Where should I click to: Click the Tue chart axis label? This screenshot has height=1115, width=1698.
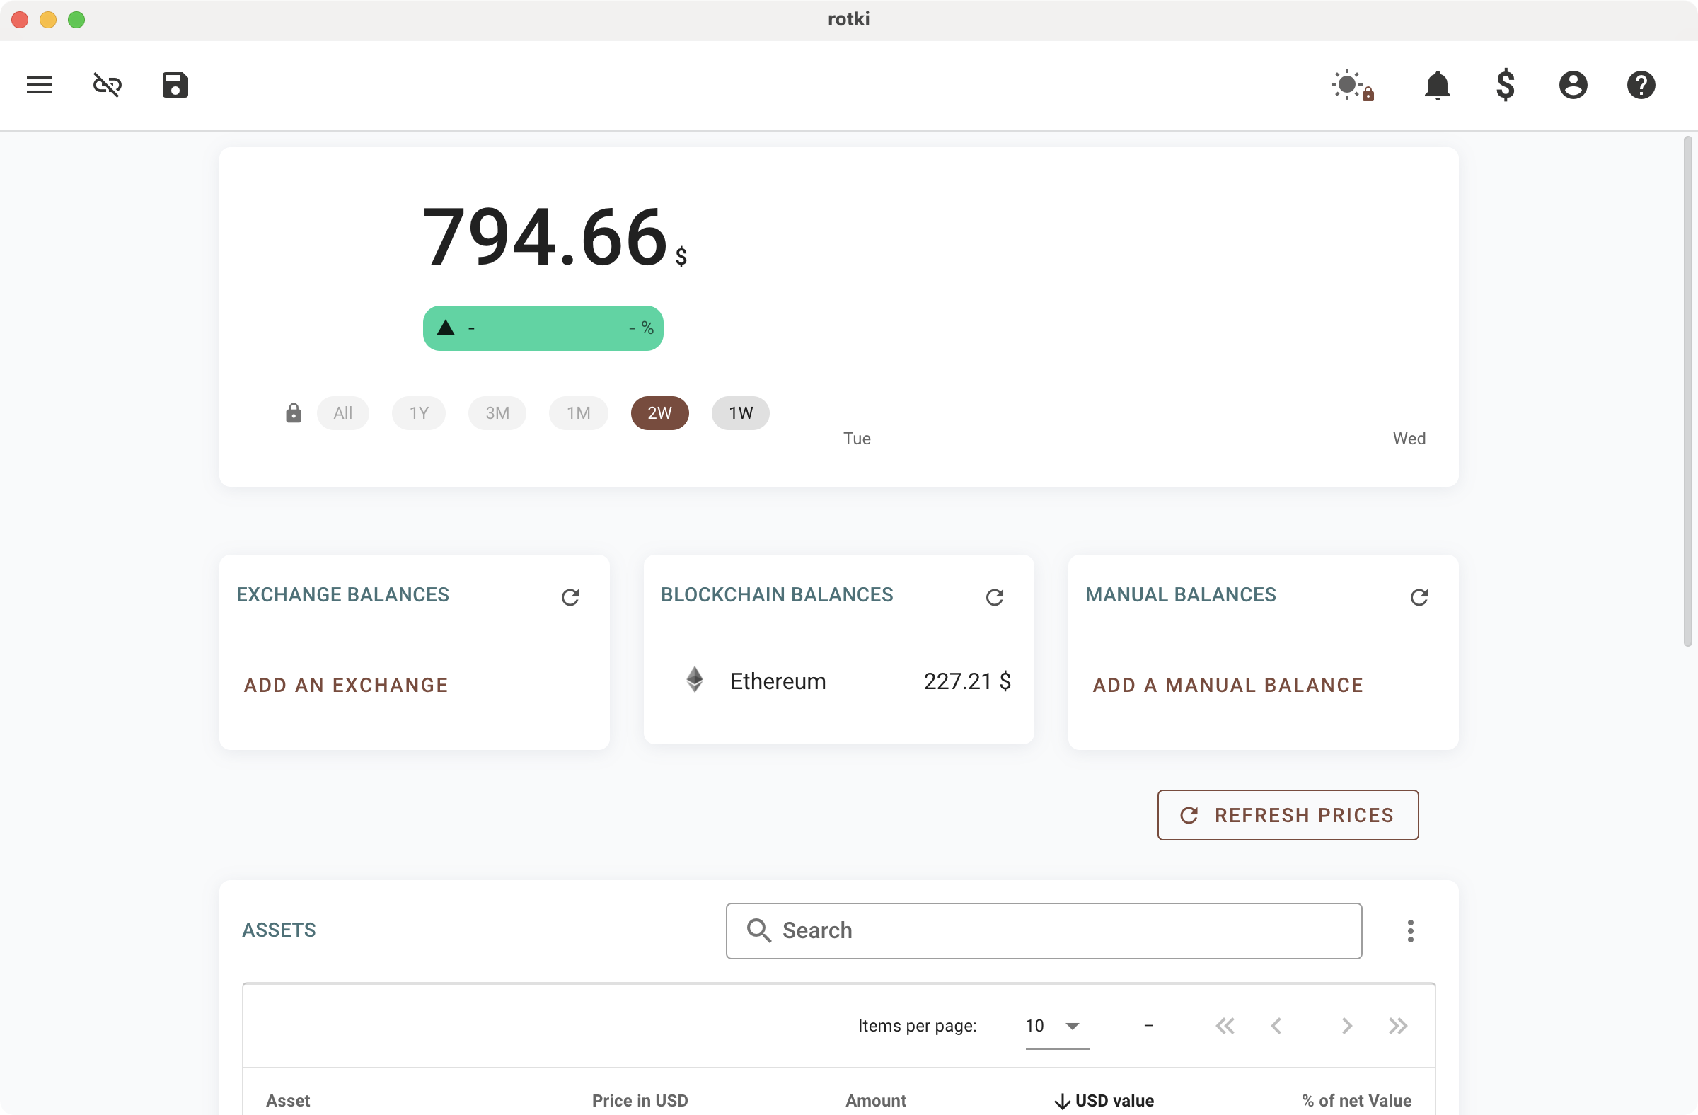click(x=857, y=438)
